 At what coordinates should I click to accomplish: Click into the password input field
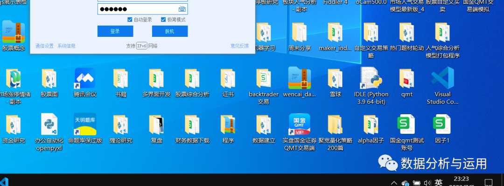[x=142, y=9]
